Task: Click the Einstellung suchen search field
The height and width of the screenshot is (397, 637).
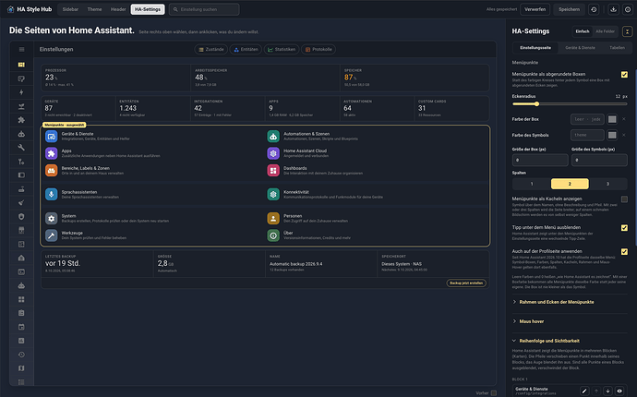Action: pyautogui.click(x=204, y=9)
